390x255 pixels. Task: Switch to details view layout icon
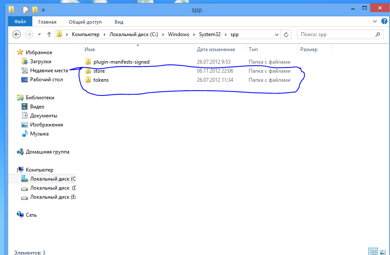(x=373, y=252)
